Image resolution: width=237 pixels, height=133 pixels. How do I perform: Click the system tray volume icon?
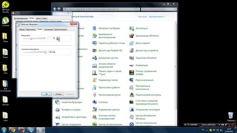221,130
